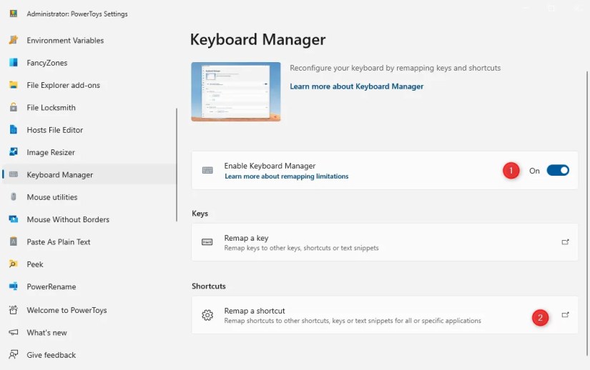Screen dimensions: 590x370
Task: Click the Peek magnifier icon
Action: pyautogui.click(x=13, y=264)
